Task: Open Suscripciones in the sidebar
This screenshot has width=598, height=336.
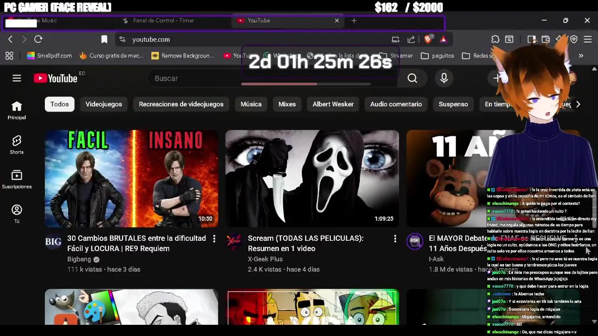Action: click(17, 180)
